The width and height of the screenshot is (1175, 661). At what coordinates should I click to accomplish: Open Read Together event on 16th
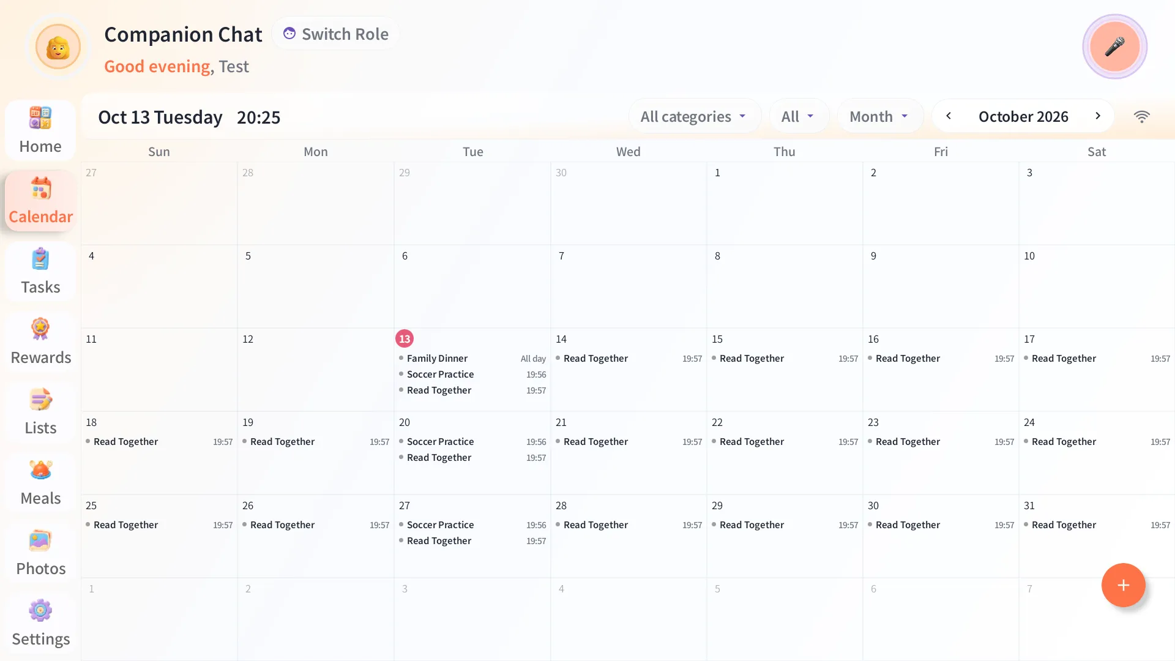pyautogui.click(x=941, y=359)
